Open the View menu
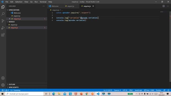171x96 pixels. pyautogui.click(x=26, y=2)
